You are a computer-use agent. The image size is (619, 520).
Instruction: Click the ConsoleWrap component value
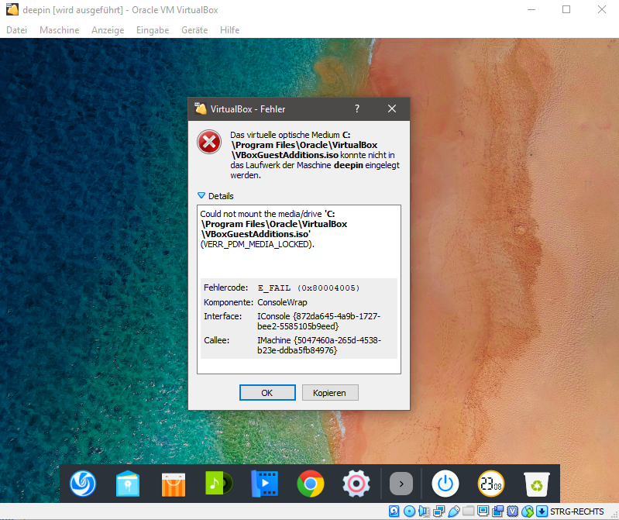point(282,302)
